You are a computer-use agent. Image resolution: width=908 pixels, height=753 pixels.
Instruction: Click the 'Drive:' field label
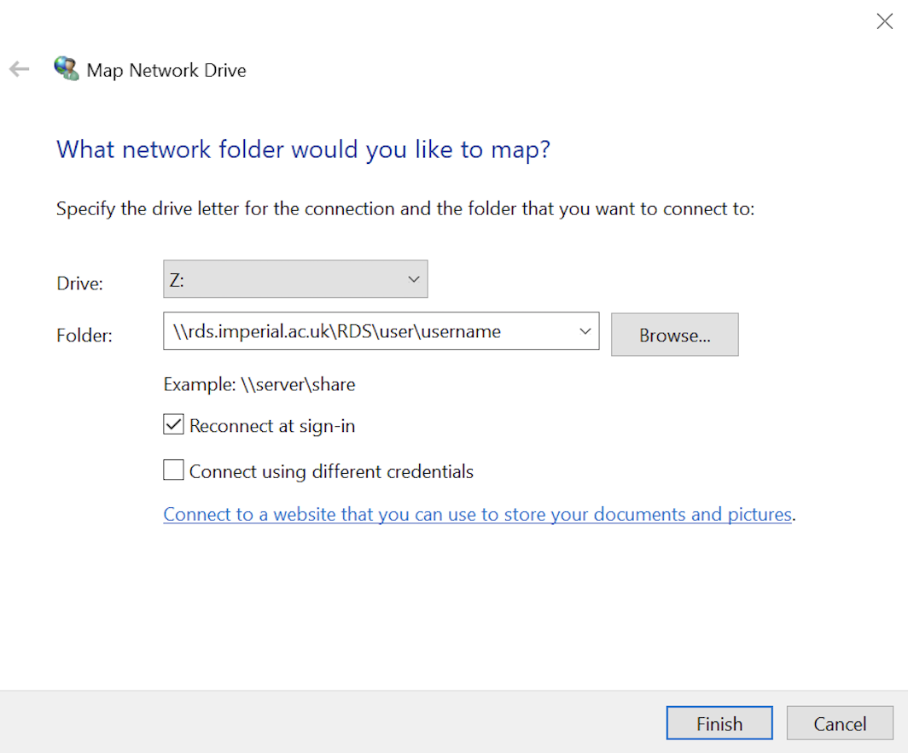point(80,283)
